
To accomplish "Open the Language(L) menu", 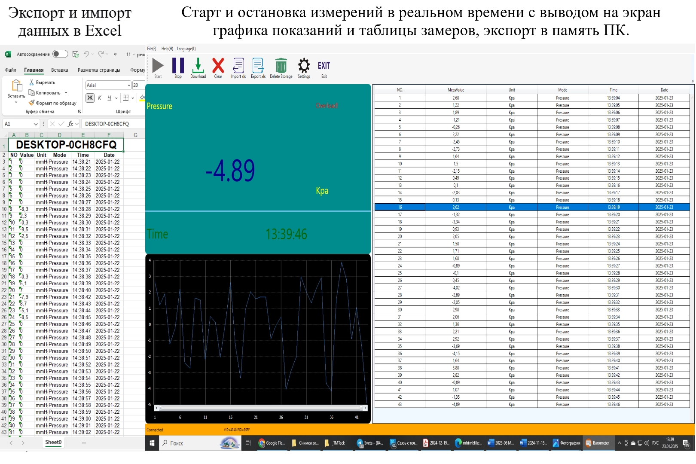I will point(186,49).
